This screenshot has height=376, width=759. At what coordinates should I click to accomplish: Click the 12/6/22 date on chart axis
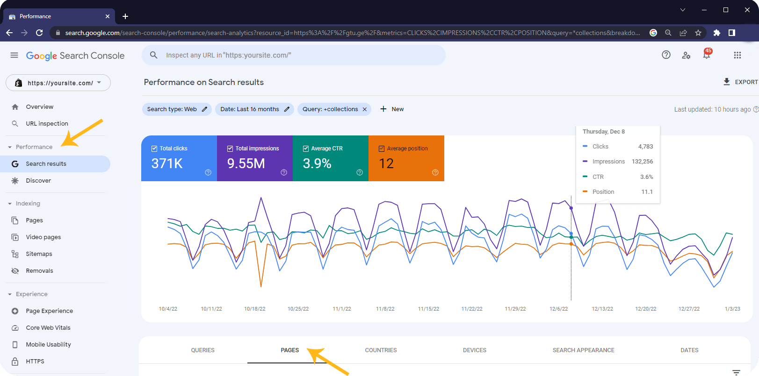point(558,309)
